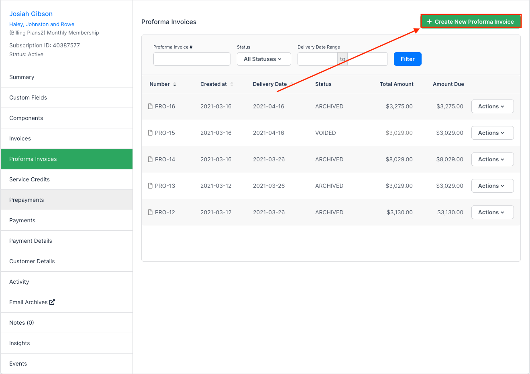Click the PRO-12 document icon
This screenshot has width=530, height=374.
point(150,212)
